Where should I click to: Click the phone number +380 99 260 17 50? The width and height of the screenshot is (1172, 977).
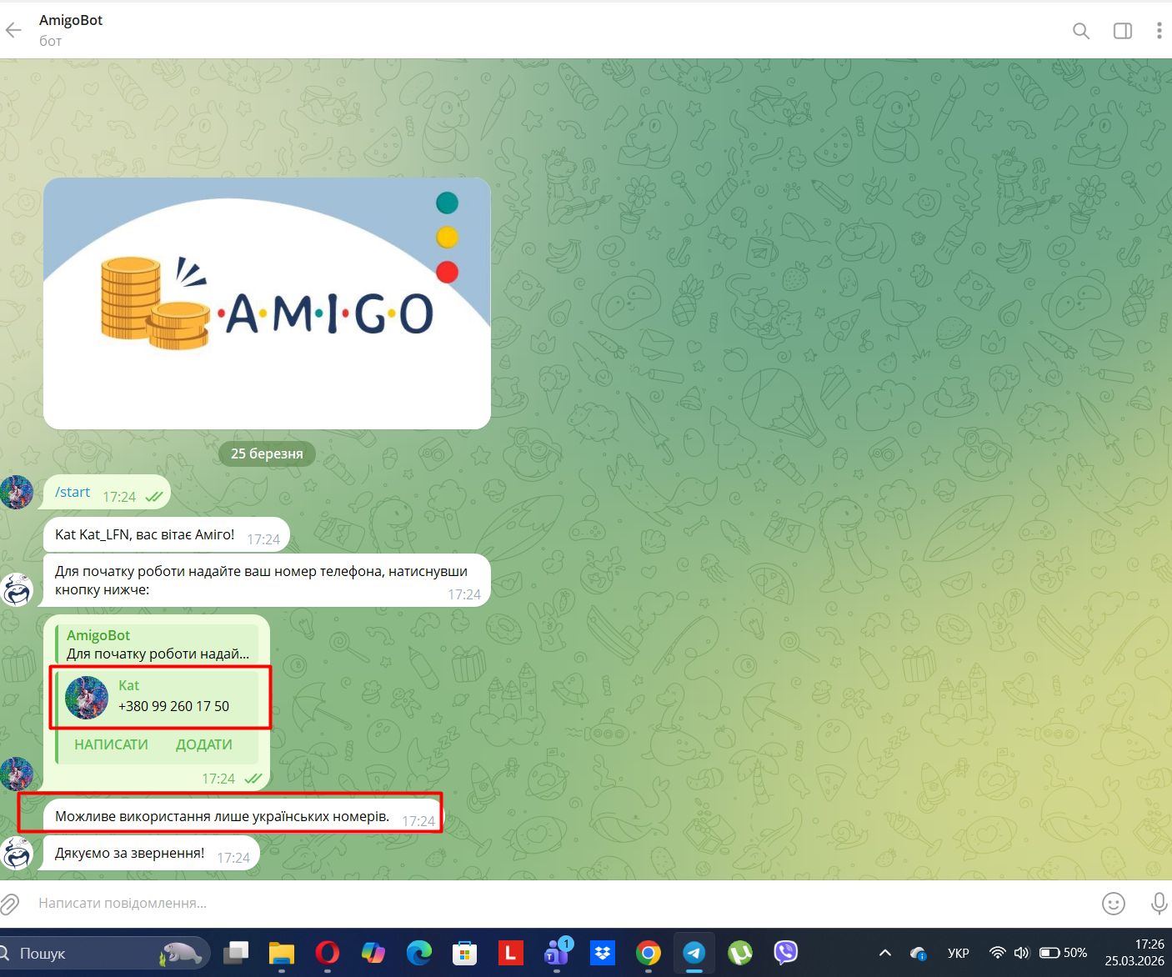(x=173, y=706)
